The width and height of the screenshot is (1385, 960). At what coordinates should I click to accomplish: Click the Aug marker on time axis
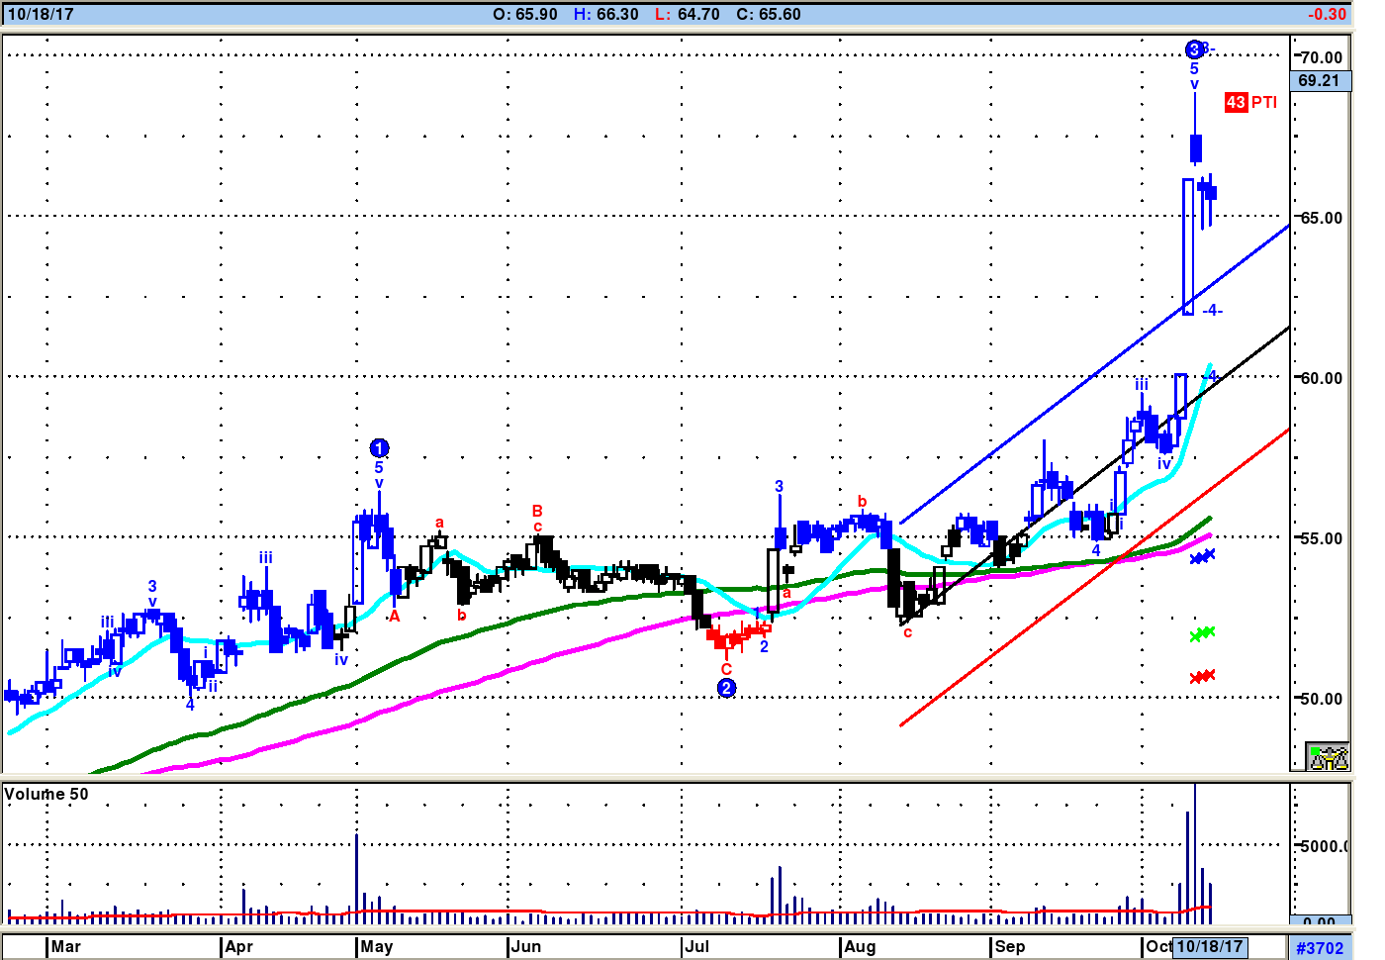(859, 946)
